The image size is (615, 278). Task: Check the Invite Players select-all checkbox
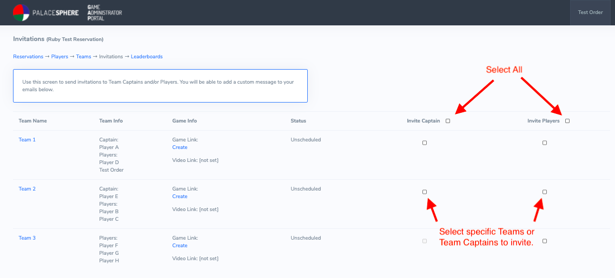point(567,121)
